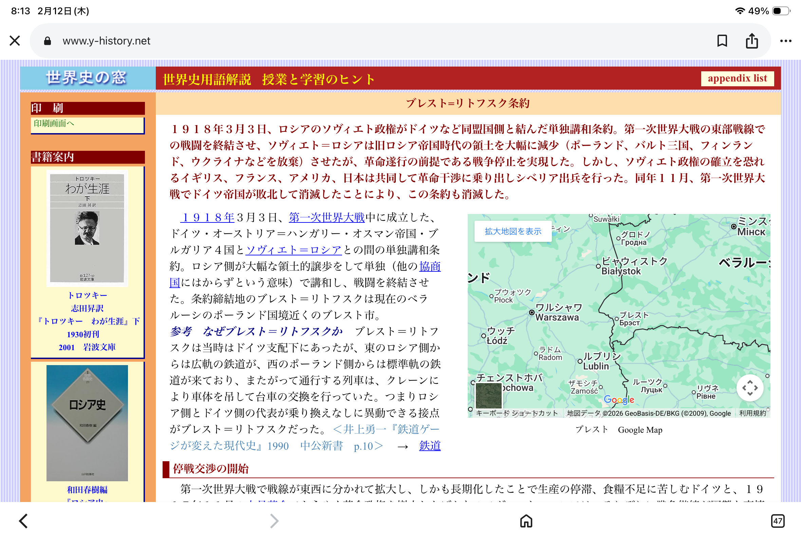Click the 印刷画面へ link
This screenshot has width=801, height=557.
click(x=54, y=123)
